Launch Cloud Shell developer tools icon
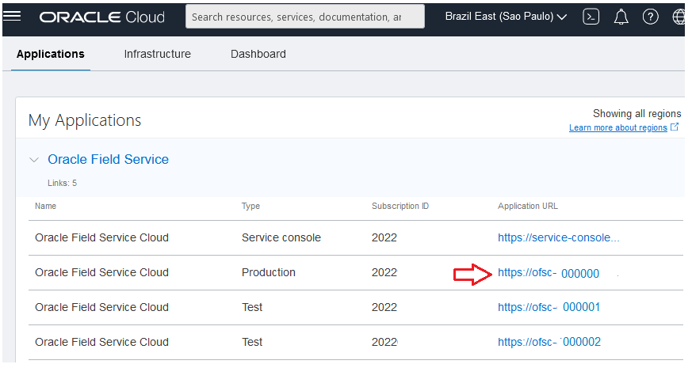 591,17
